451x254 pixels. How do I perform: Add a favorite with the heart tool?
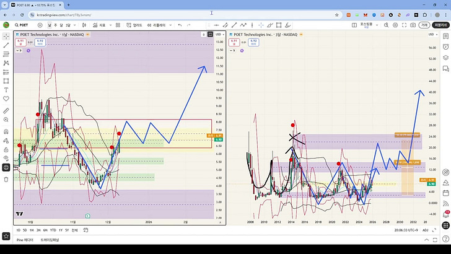[6, 99]
